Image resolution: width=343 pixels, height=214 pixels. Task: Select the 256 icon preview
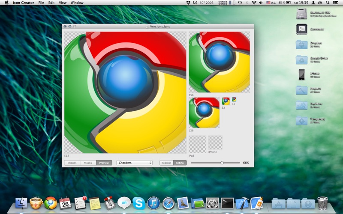(x=220, y=62)
